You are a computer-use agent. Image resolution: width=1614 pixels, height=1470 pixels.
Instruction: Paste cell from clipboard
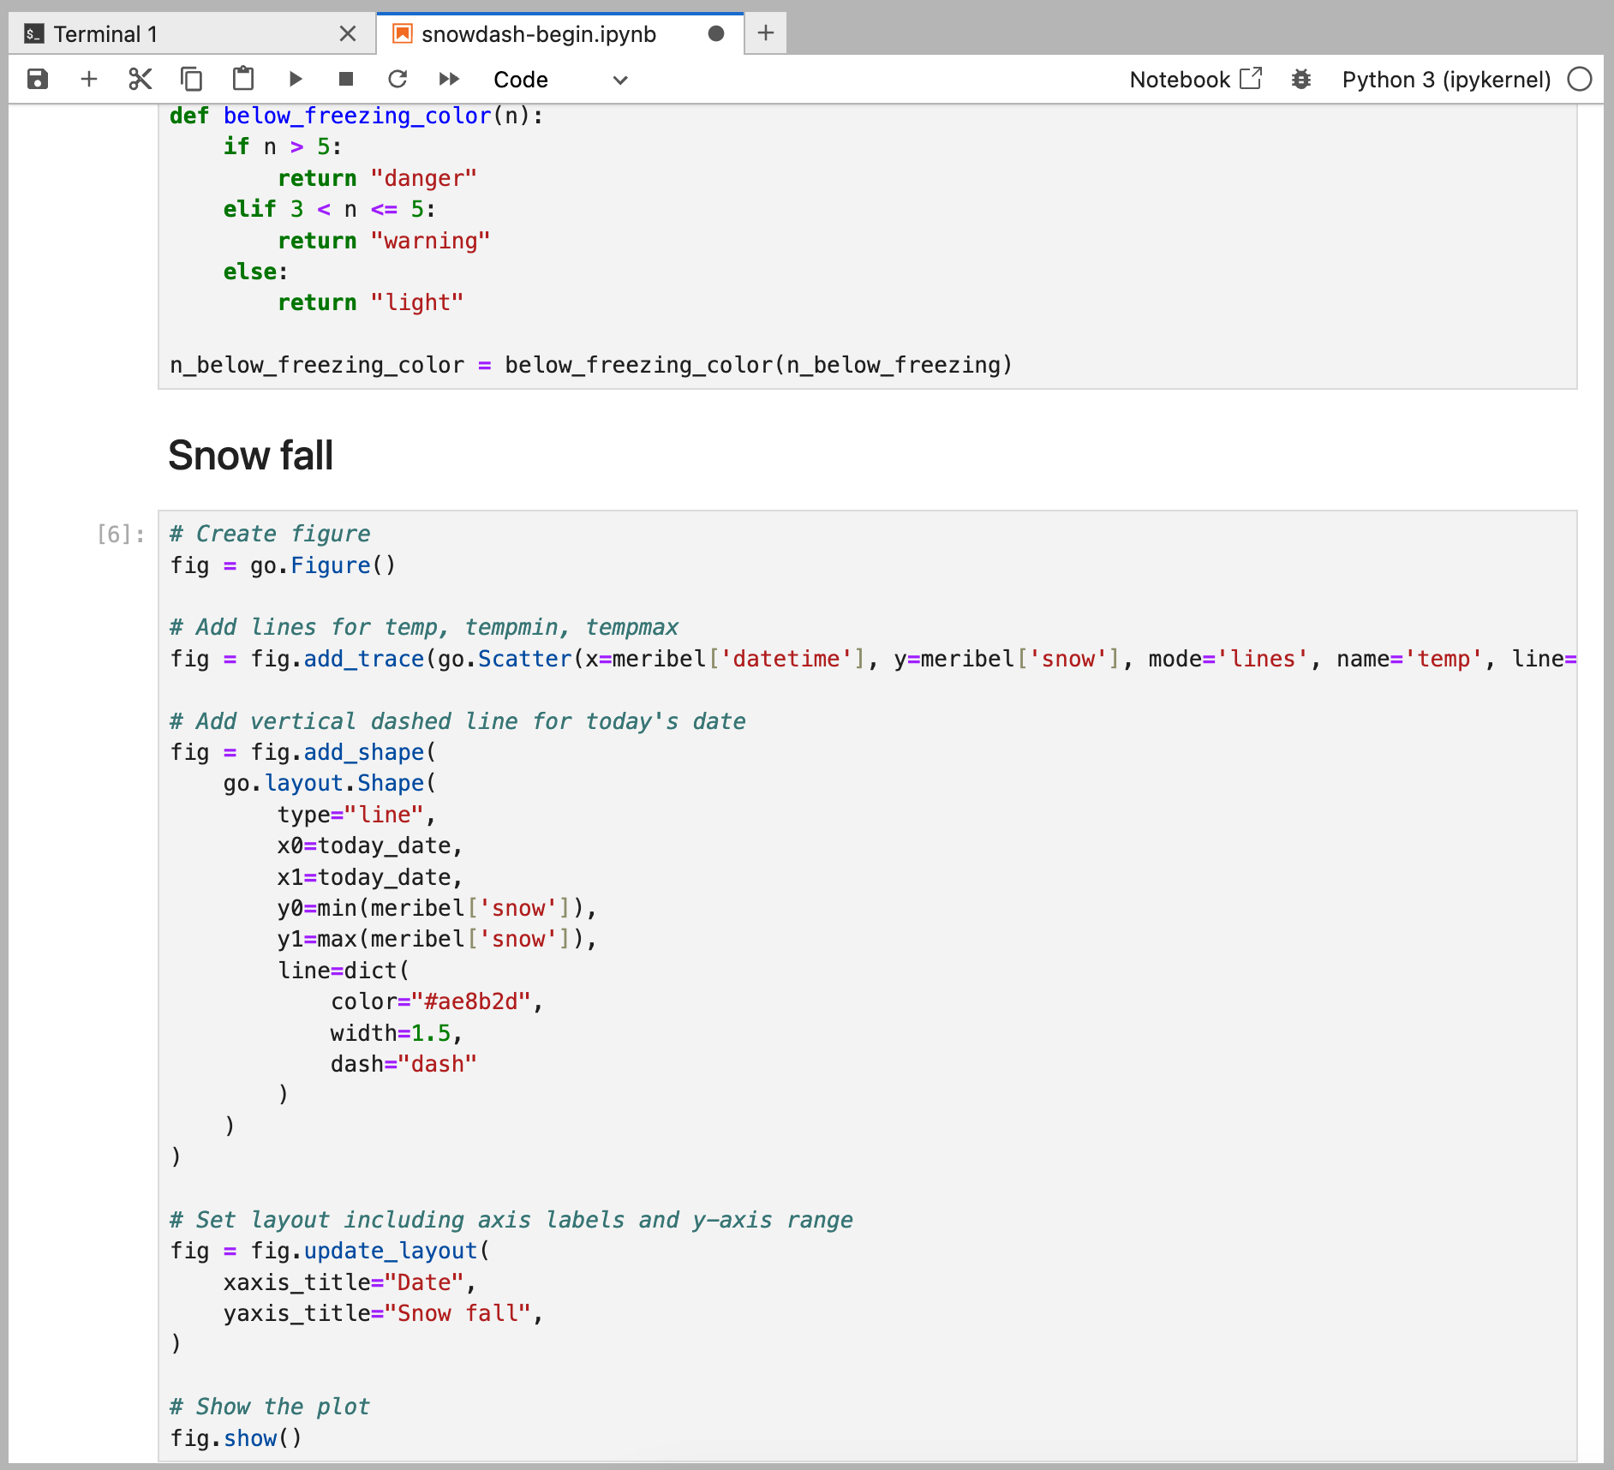[243, 80]
